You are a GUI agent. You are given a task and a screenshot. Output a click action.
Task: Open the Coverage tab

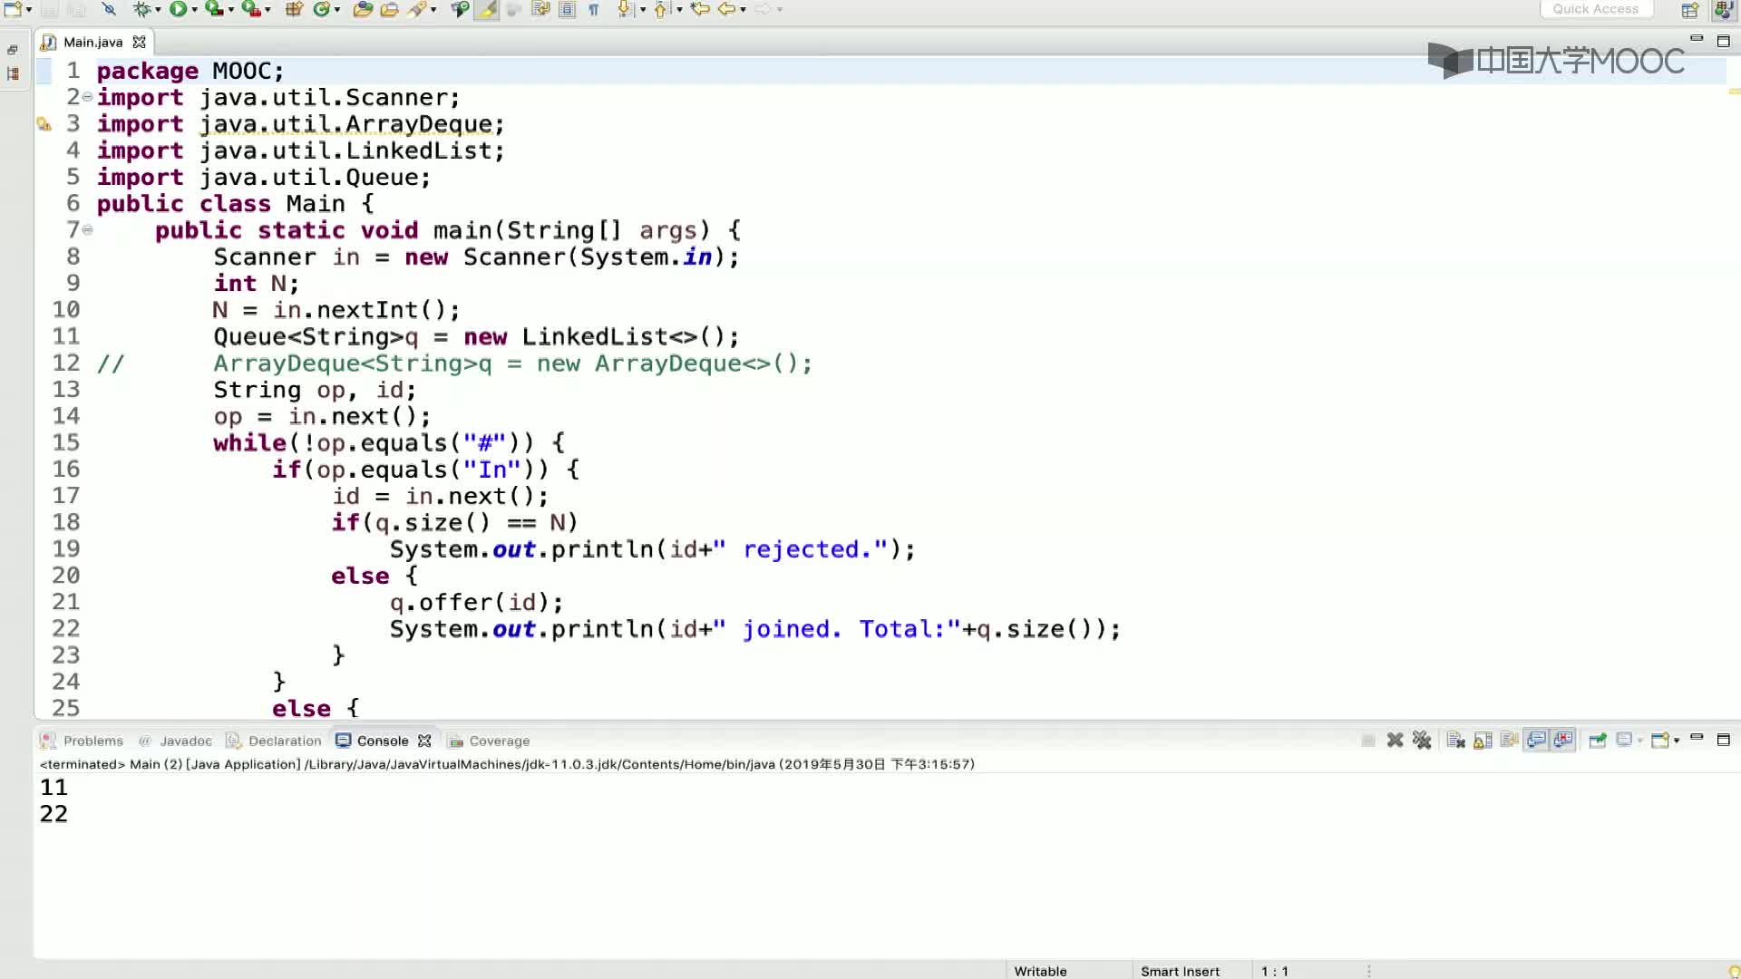[x=490, y=741]
